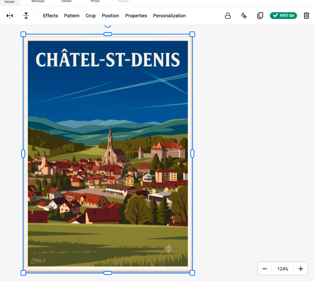Open the Pattern options
The height and width of the screenshot is (281, 314).
[72, 16]
